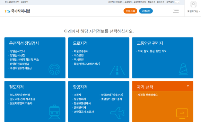Viewport: 201px width, 126px height.
Task: Click the 고객지원 blue button
Action: (x=146, y=11)
